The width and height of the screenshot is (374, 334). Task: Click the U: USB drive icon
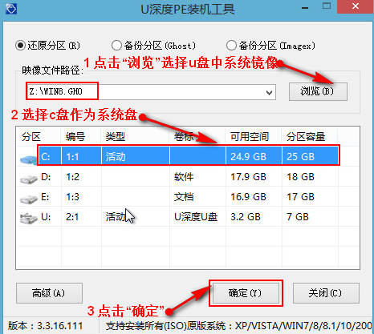(29, 219)
